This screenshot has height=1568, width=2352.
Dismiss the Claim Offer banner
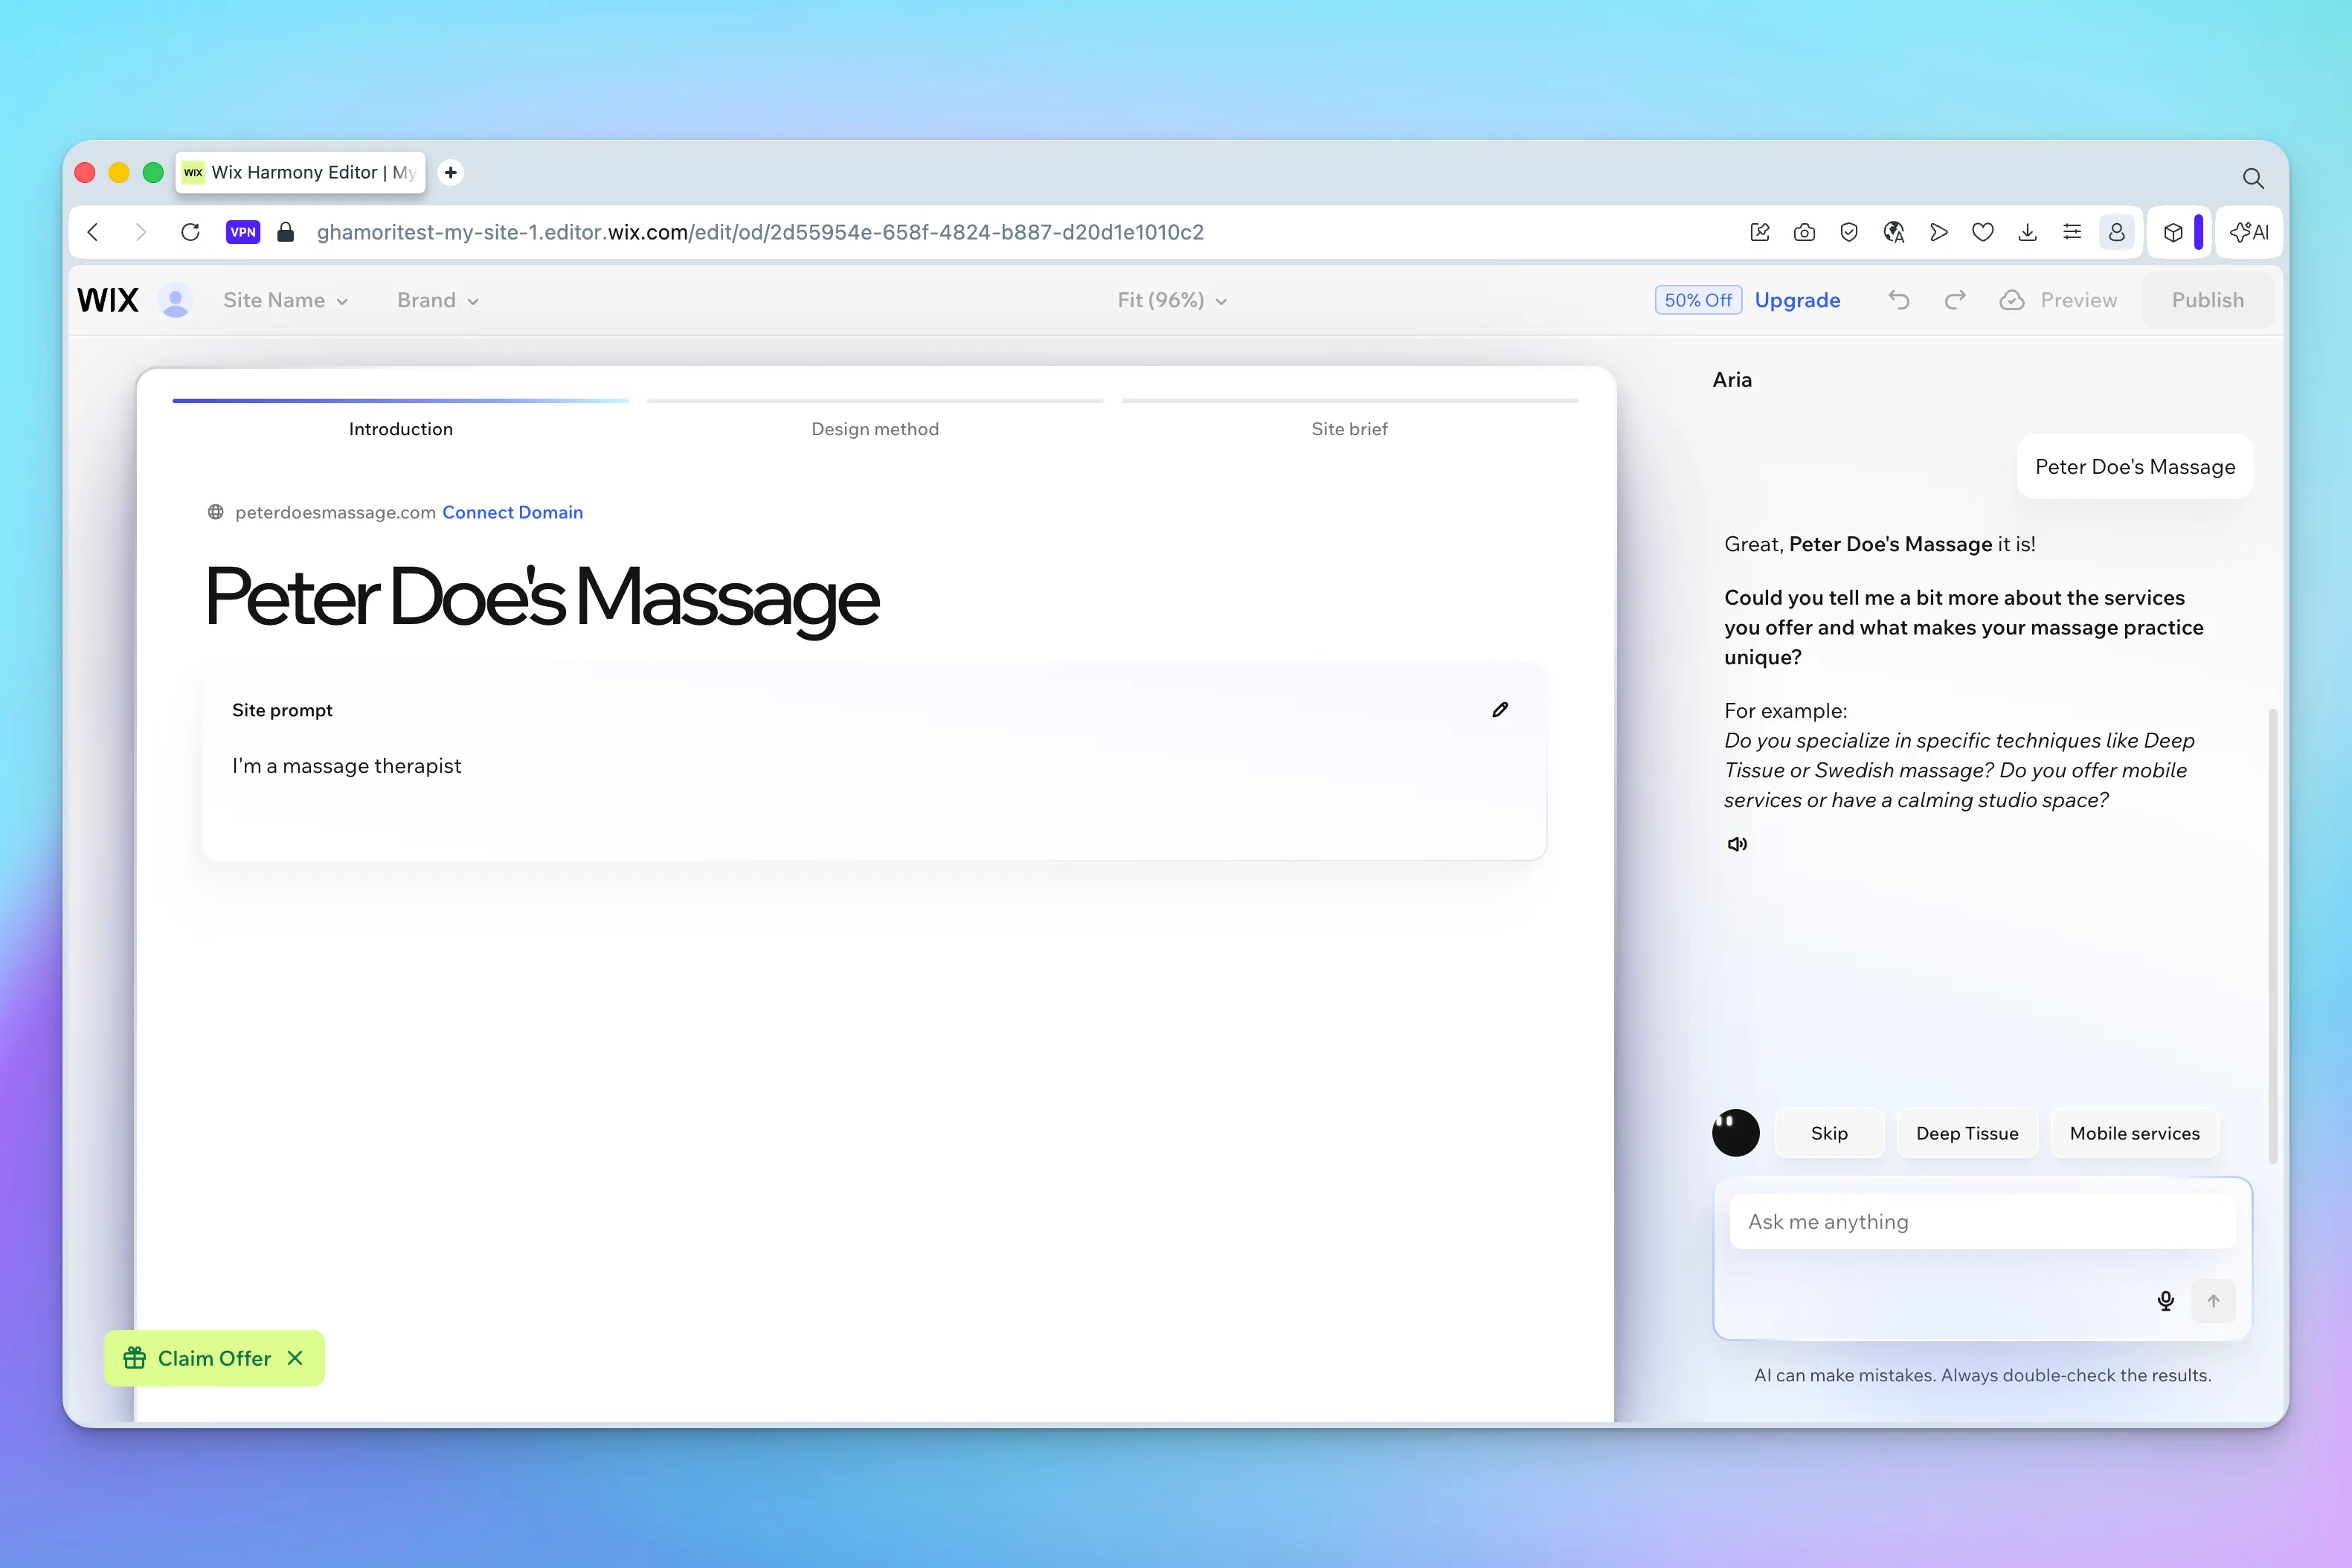[x=295, y=1358]
